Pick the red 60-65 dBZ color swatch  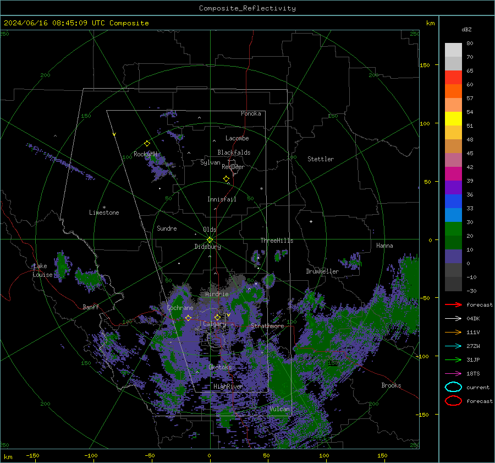pyautogui.click(x=453, y=78)
